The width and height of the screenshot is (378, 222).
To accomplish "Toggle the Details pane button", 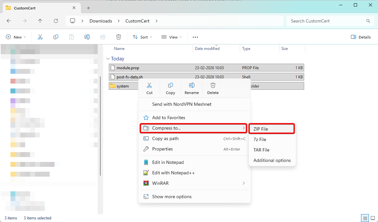I will pos(361,37).
